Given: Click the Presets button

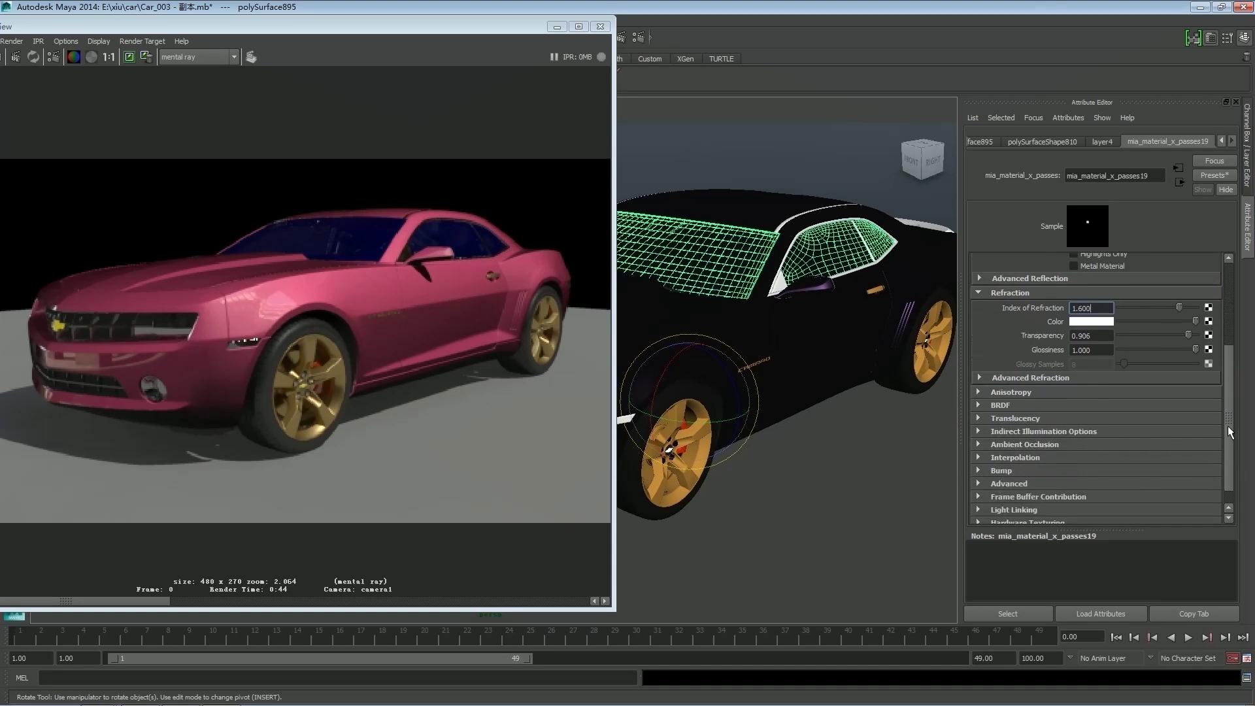Looking at the screenshot, I should pyautogui.click(x=1214, y=175).
